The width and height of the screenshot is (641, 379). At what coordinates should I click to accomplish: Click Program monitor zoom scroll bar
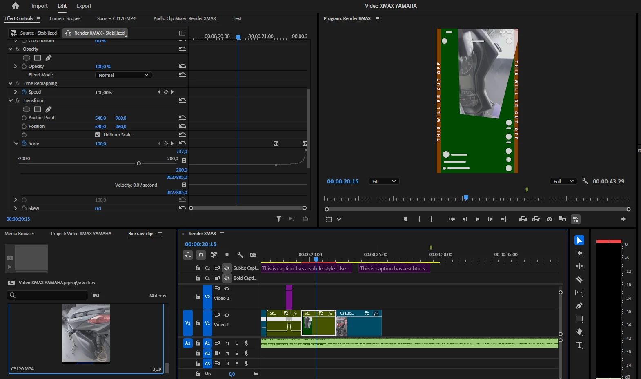pos(477,209)
